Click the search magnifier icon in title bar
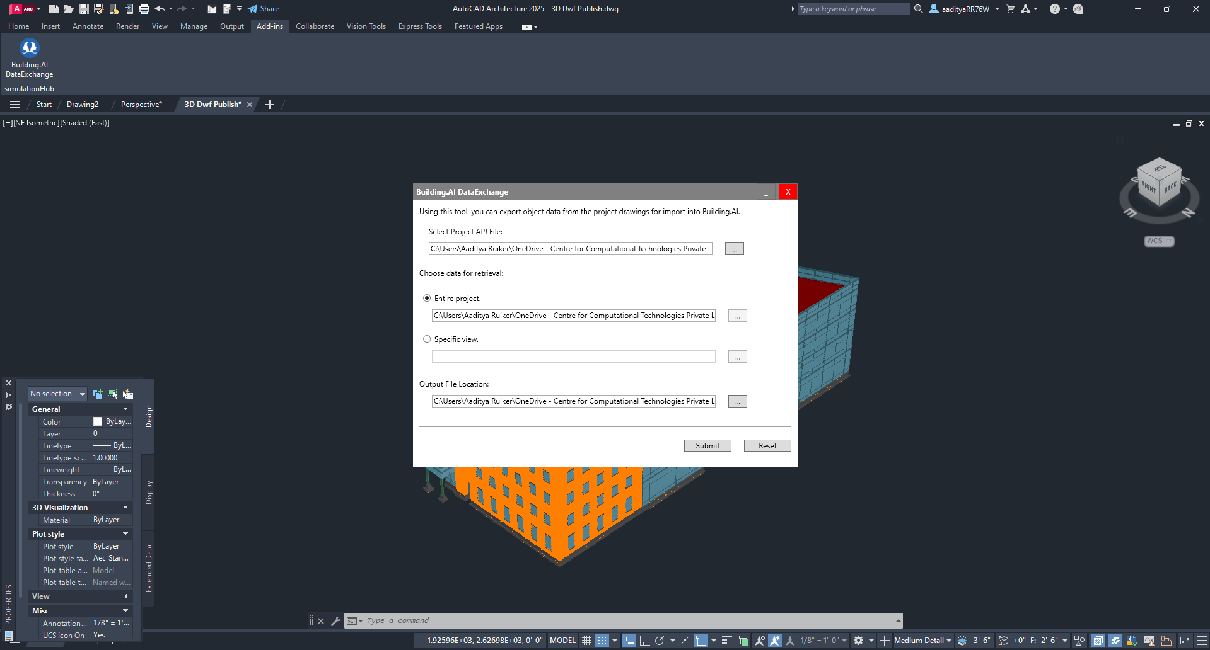1210x650 pixels. pyautogui.click(x=919, y=9)
